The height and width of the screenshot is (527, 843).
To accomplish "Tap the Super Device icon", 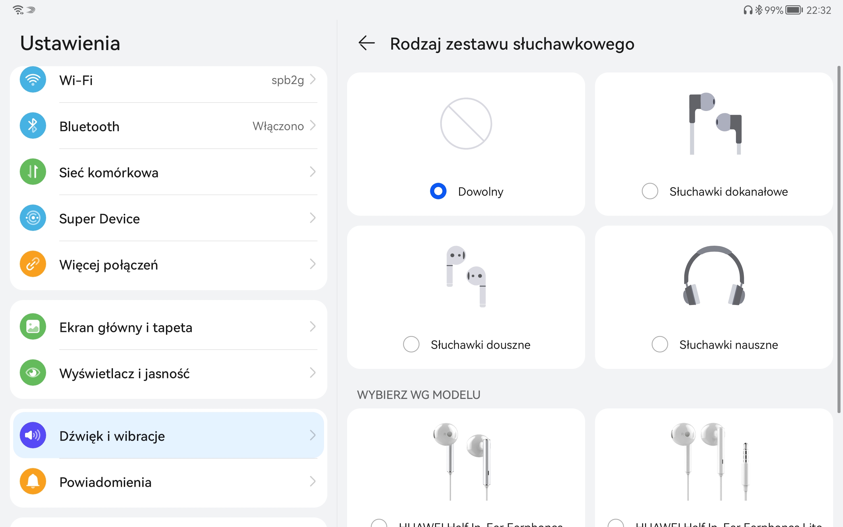I will (33, 218).
